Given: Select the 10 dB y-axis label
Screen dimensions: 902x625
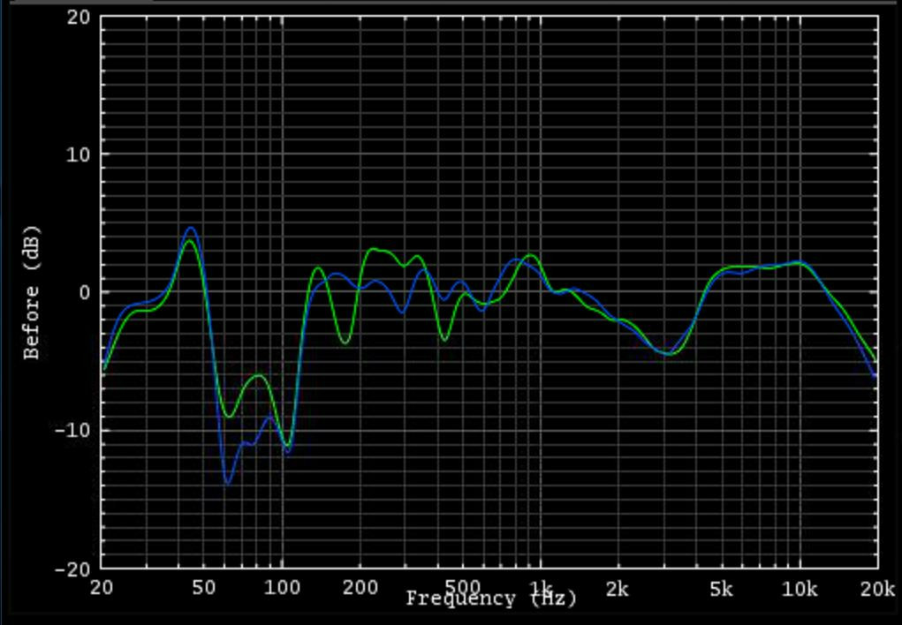Looking at the screenshot, I should coord(77,154).
